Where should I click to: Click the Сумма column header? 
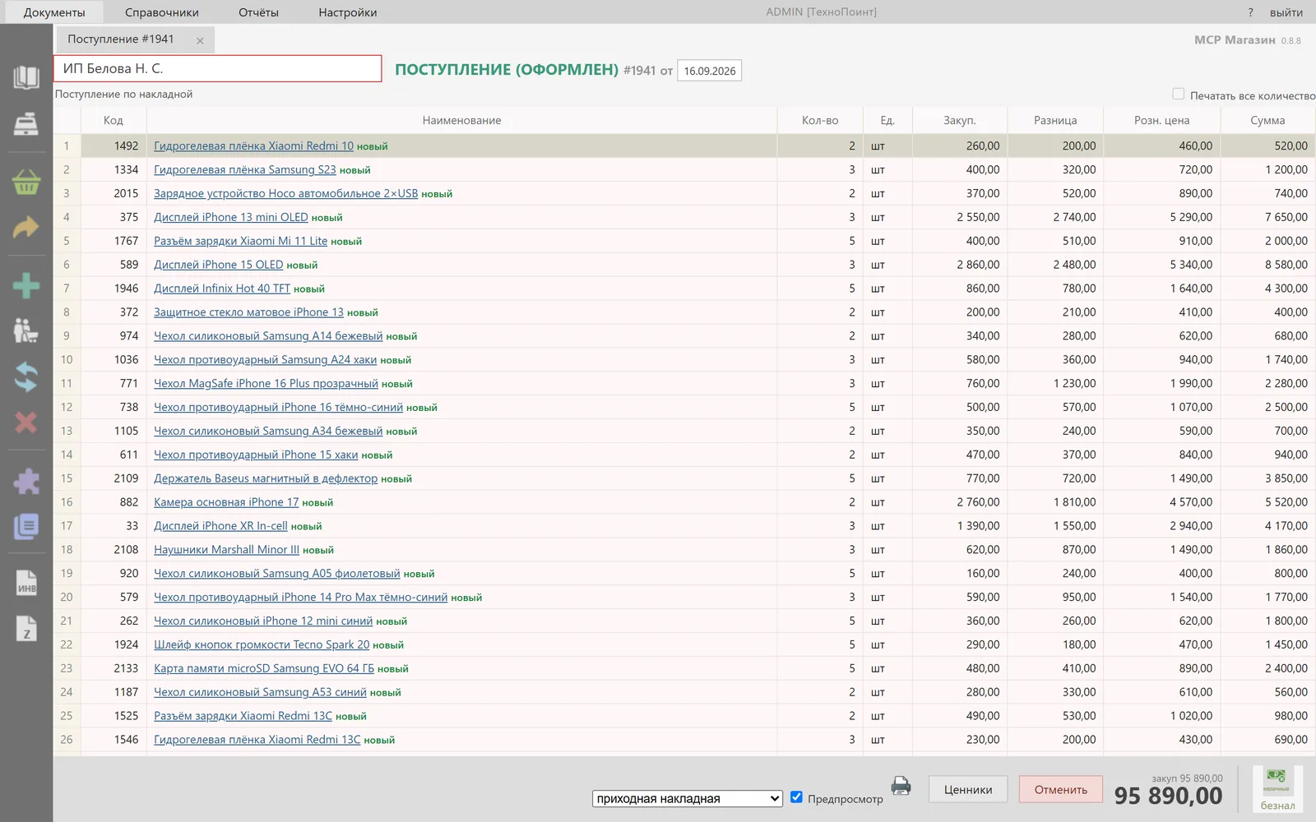point(1267,120)
